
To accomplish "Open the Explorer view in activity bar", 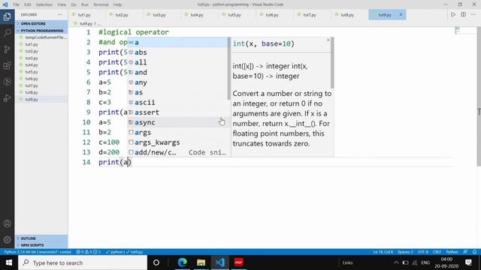I will click(x=7, y=16).
